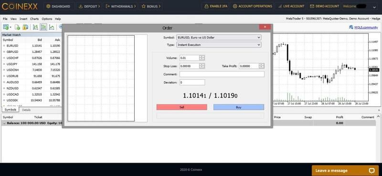
Task: Switch to the Details tab
Action: point(26,110)
